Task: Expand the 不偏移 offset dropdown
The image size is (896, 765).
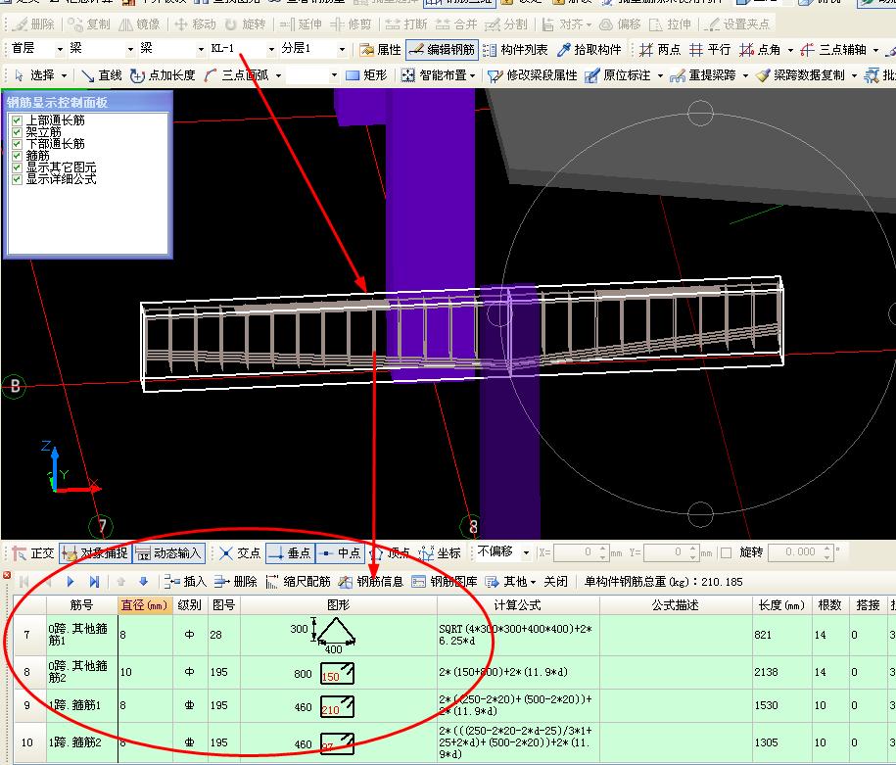Action: click(x=526, y=552)
